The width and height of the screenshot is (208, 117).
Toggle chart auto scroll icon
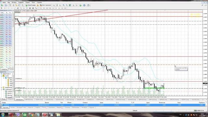73,5
